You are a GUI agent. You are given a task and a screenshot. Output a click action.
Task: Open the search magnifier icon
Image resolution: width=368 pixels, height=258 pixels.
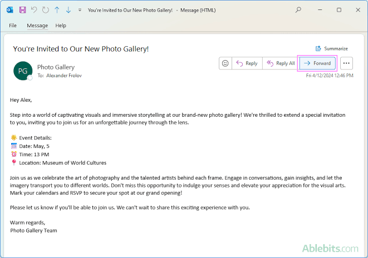click(x=298, y=10)
